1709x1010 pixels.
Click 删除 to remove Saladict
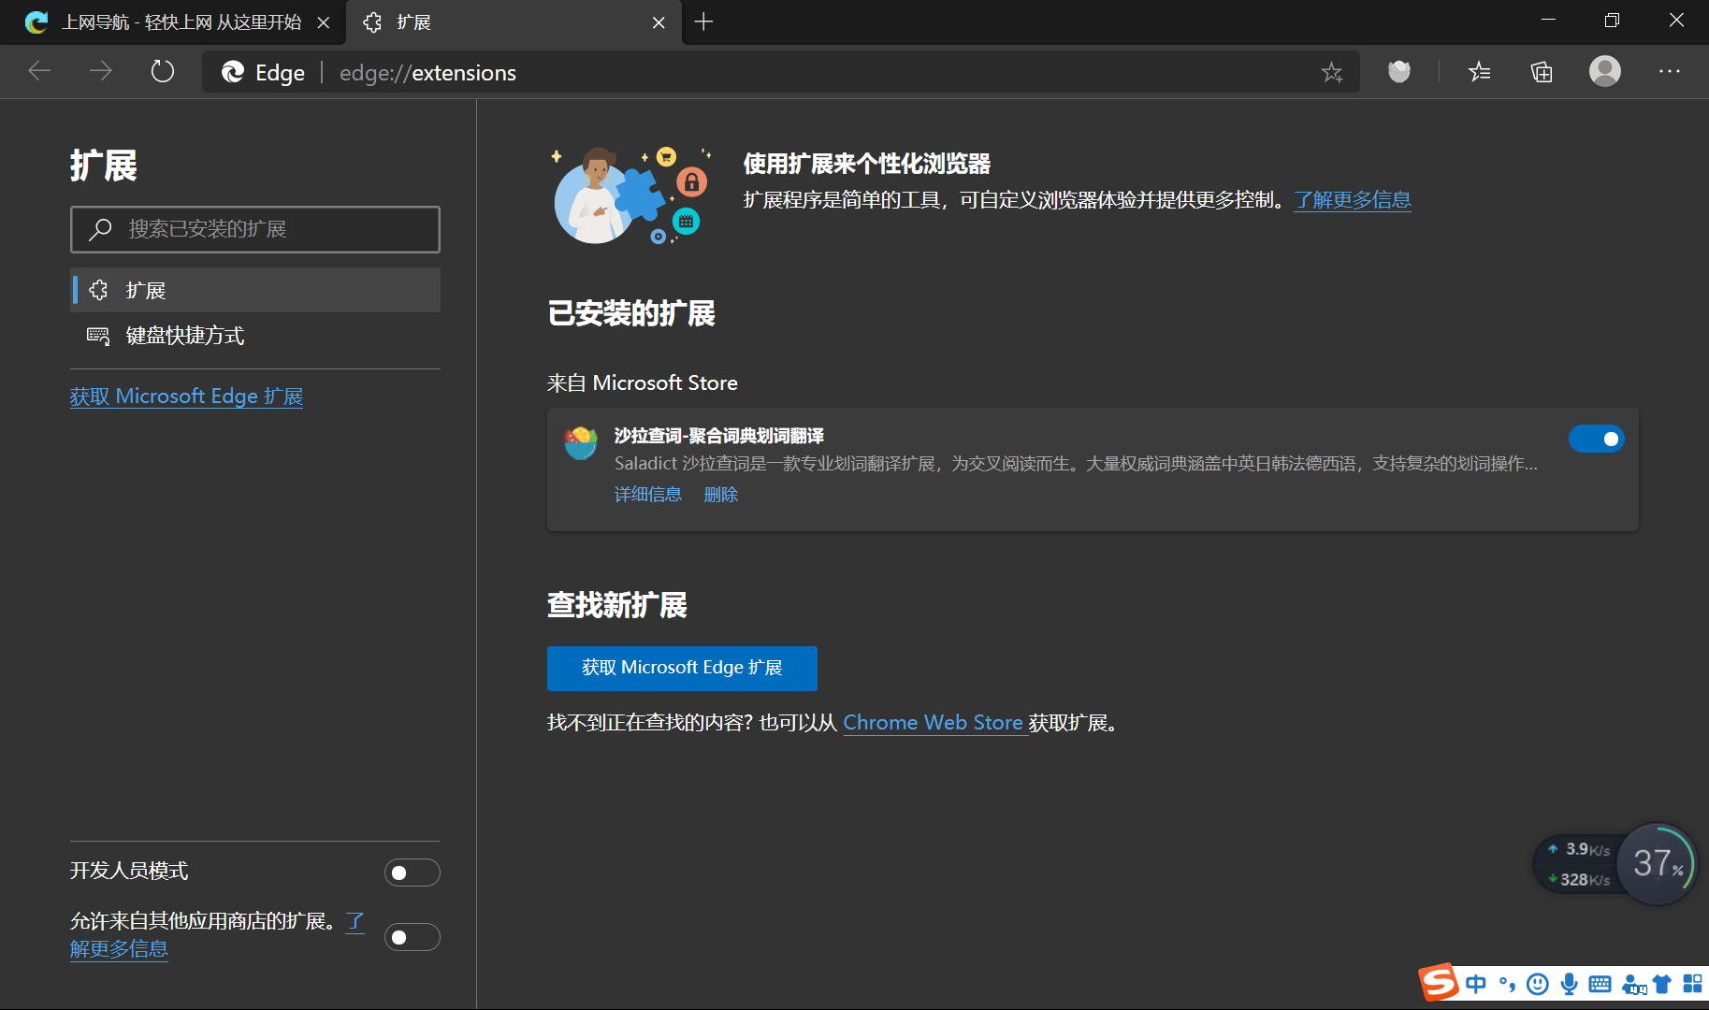721,495
